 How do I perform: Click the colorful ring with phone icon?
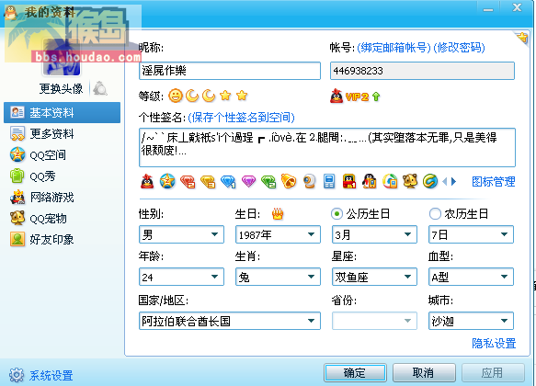coord(390,181)
